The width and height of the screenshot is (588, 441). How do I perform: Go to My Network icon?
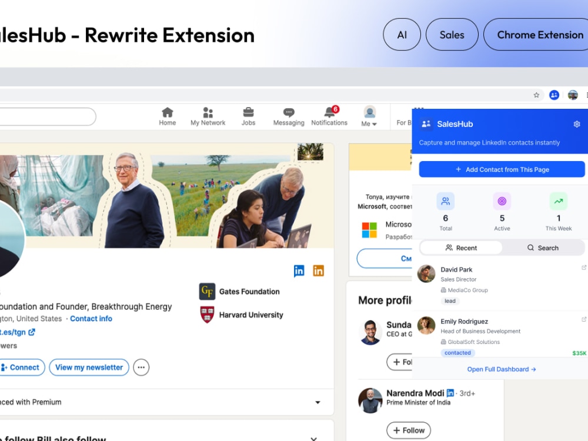208,112
